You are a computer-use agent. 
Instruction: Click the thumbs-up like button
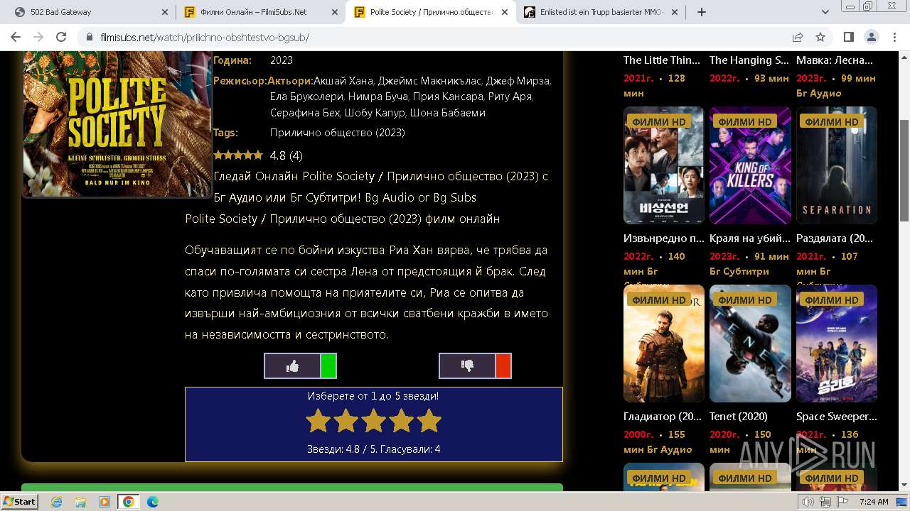click(x=292, y=366)
